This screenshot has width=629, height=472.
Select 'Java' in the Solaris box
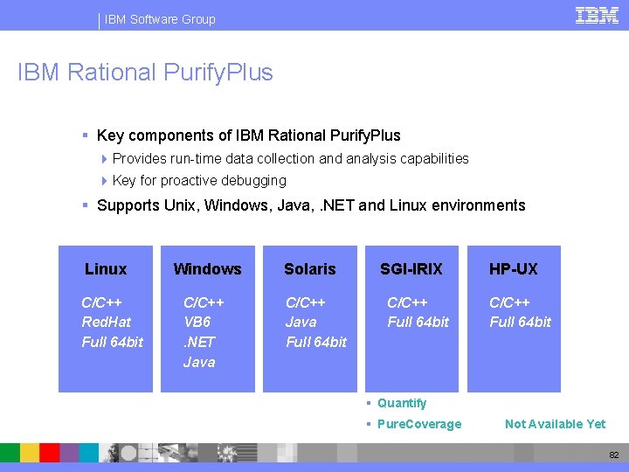click(301, 322)
